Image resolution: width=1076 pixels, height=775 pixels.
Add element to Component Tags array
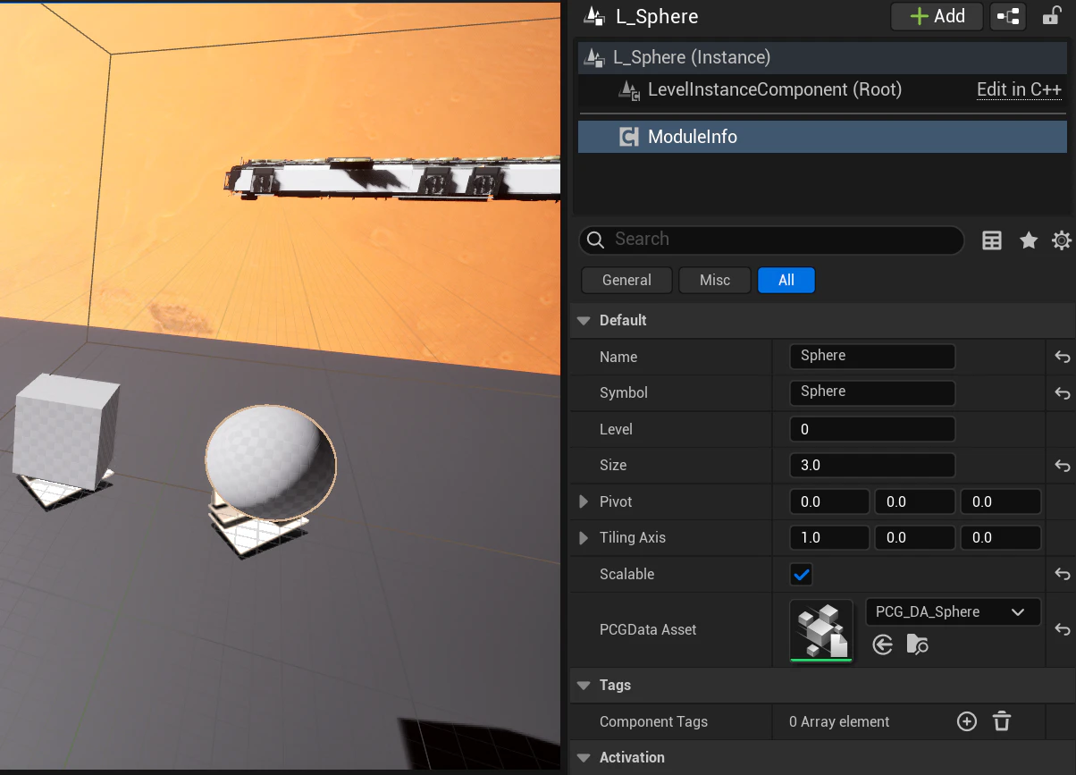pyautogui.click(x=967, y=721)
